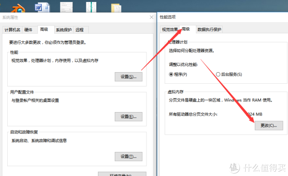Viewport: 288px width, 176px height.
Task: Click 设置(T) button under 启动和故障恢复
Action: pos(129,157)
